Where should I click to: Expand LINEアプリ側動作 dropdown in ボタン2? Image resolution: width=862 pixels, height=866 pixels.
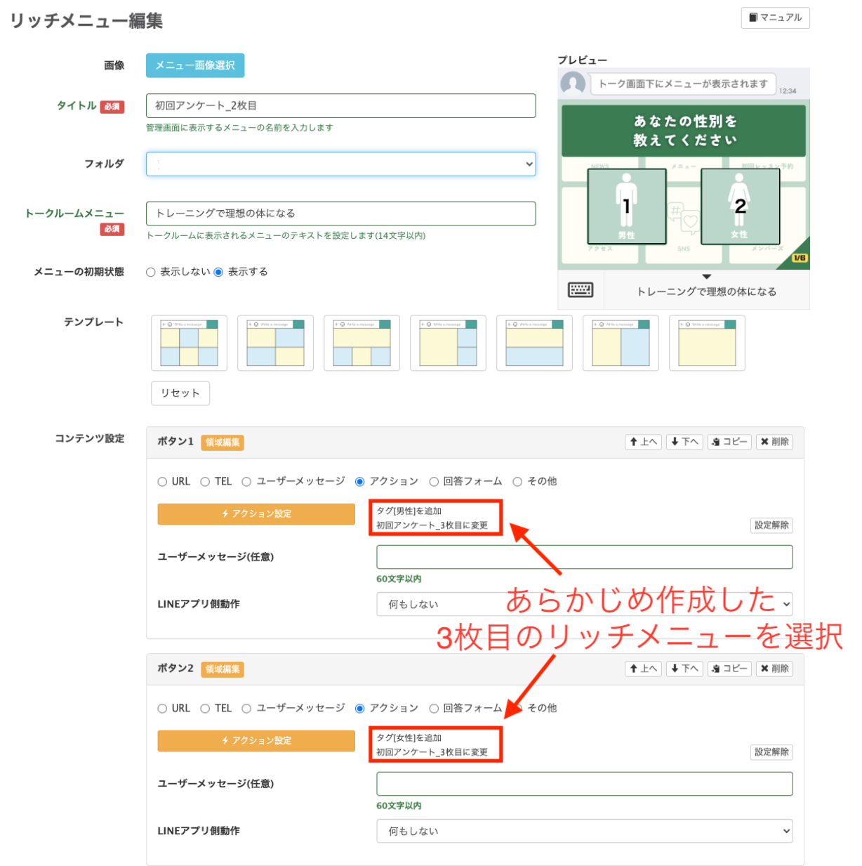[x=584, y=831]
